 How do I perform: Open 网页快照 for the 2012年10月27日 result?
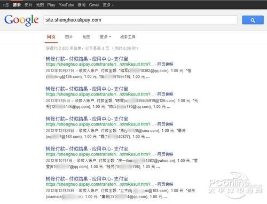(x=165, y=64)
